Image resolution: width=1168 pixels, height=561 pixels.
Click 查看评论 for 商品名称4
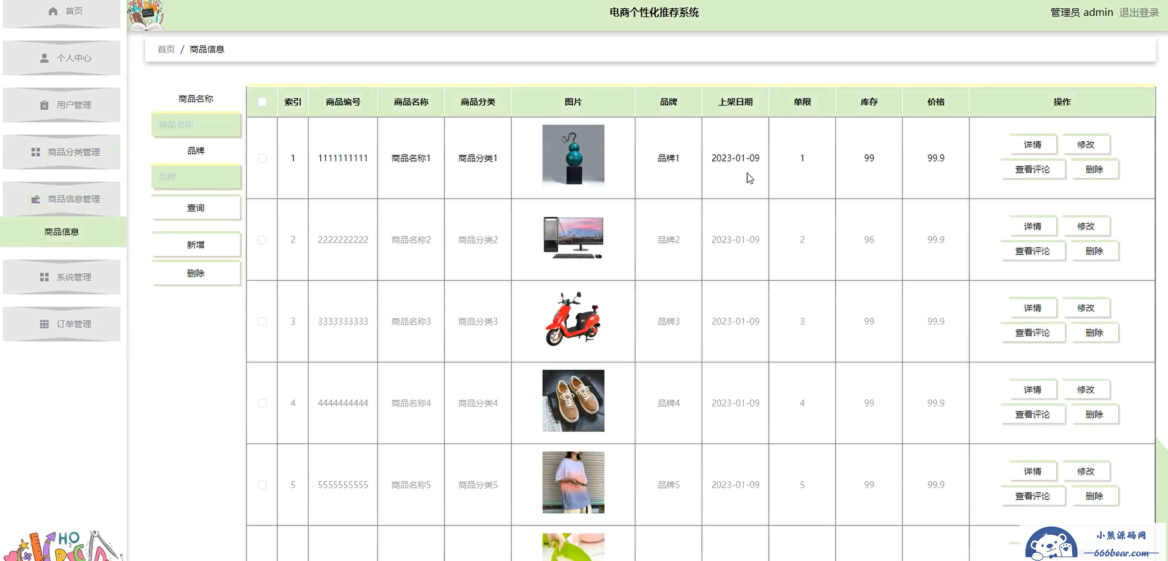click(x=1033, y=414)
